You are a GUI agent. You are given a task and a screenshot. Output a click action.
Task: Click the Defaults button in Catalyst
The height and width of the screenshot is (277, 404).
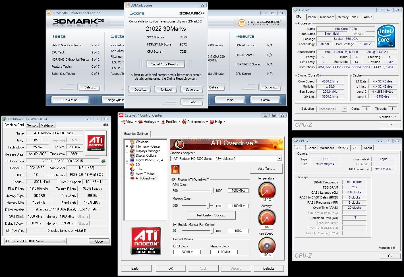click(269, 268)
